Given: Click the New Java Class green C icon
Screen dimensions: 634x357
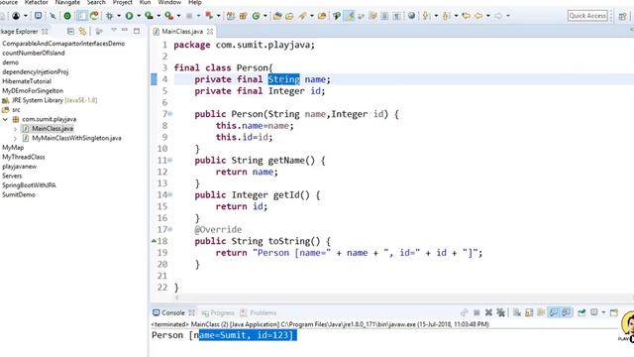Looking at the screenshot, I should (256, 16).
